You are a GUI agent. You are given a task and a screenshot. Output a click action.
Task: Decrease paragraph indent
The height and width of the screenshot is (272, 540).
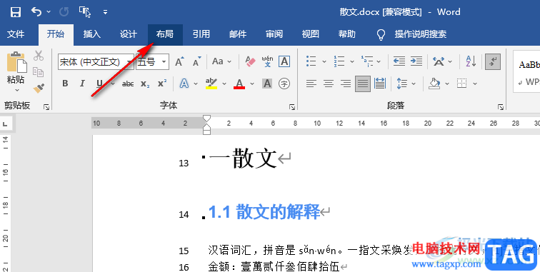tap(399, 61)
